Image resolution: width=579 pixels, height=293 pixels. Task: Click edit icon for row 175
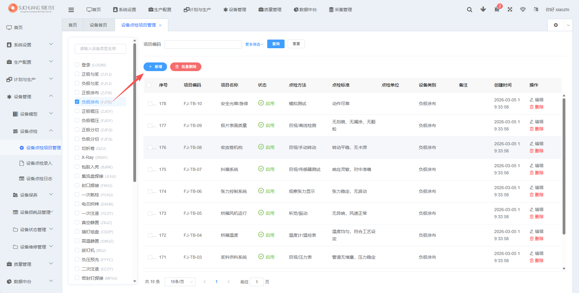tap(532, 166)
